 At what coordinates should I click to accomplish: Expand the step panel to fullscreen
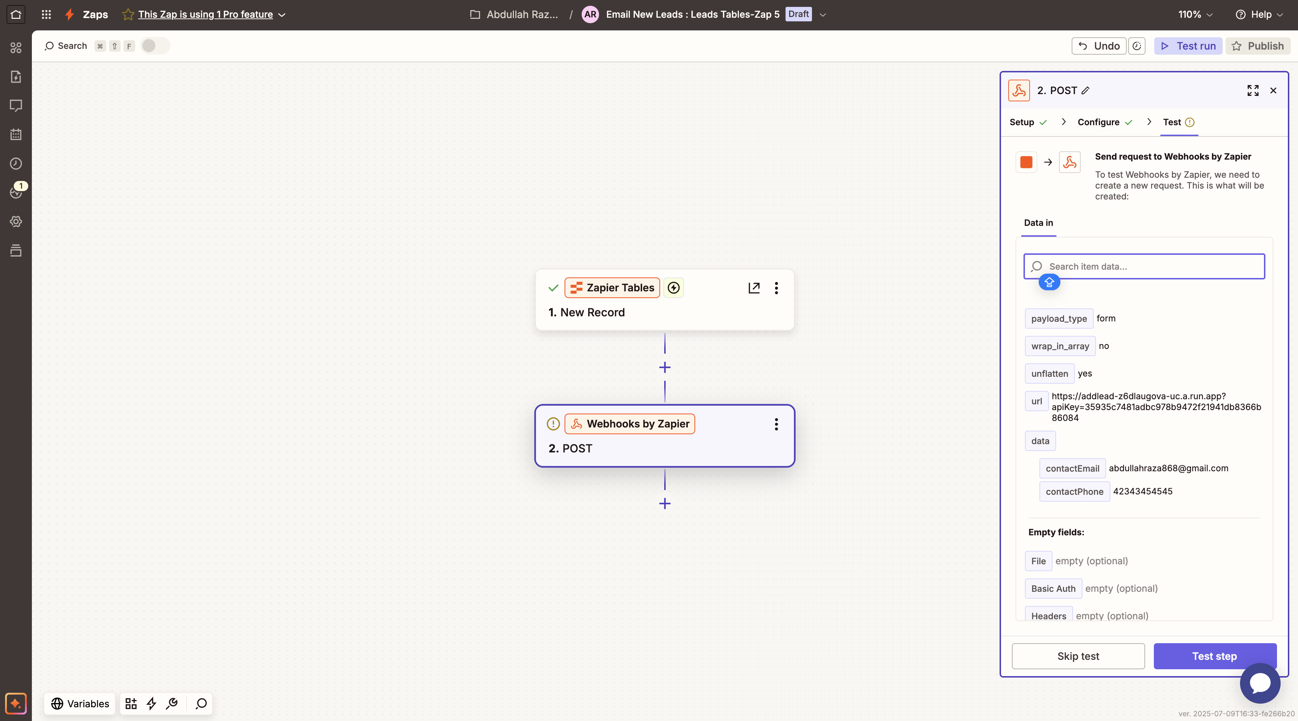[x=1253, y=90]
